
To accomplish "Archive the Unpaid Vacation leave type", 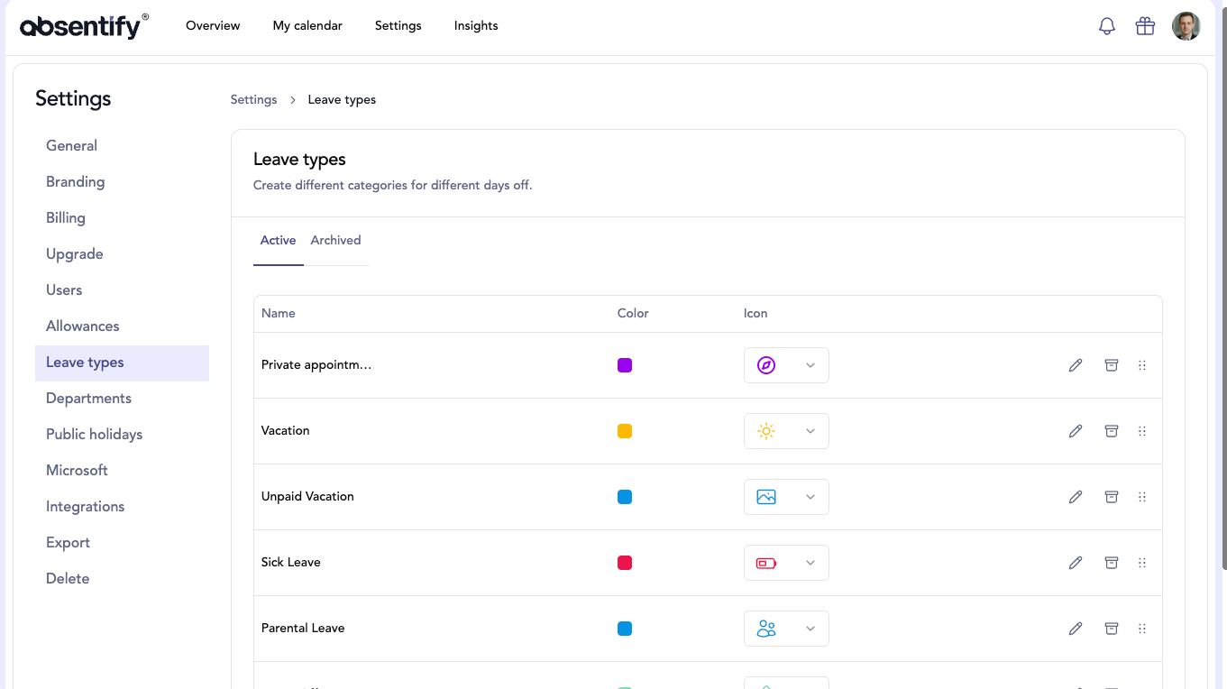I will coord(1112,497).
